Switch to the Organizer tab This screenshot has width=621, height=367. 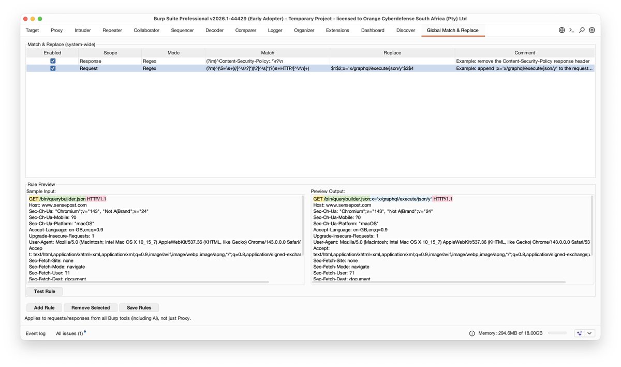pyautogui.click(x=304, y=31)
